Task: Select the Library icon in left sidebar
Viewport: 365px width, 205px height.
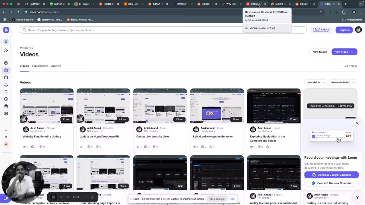Action: (6, 70)
